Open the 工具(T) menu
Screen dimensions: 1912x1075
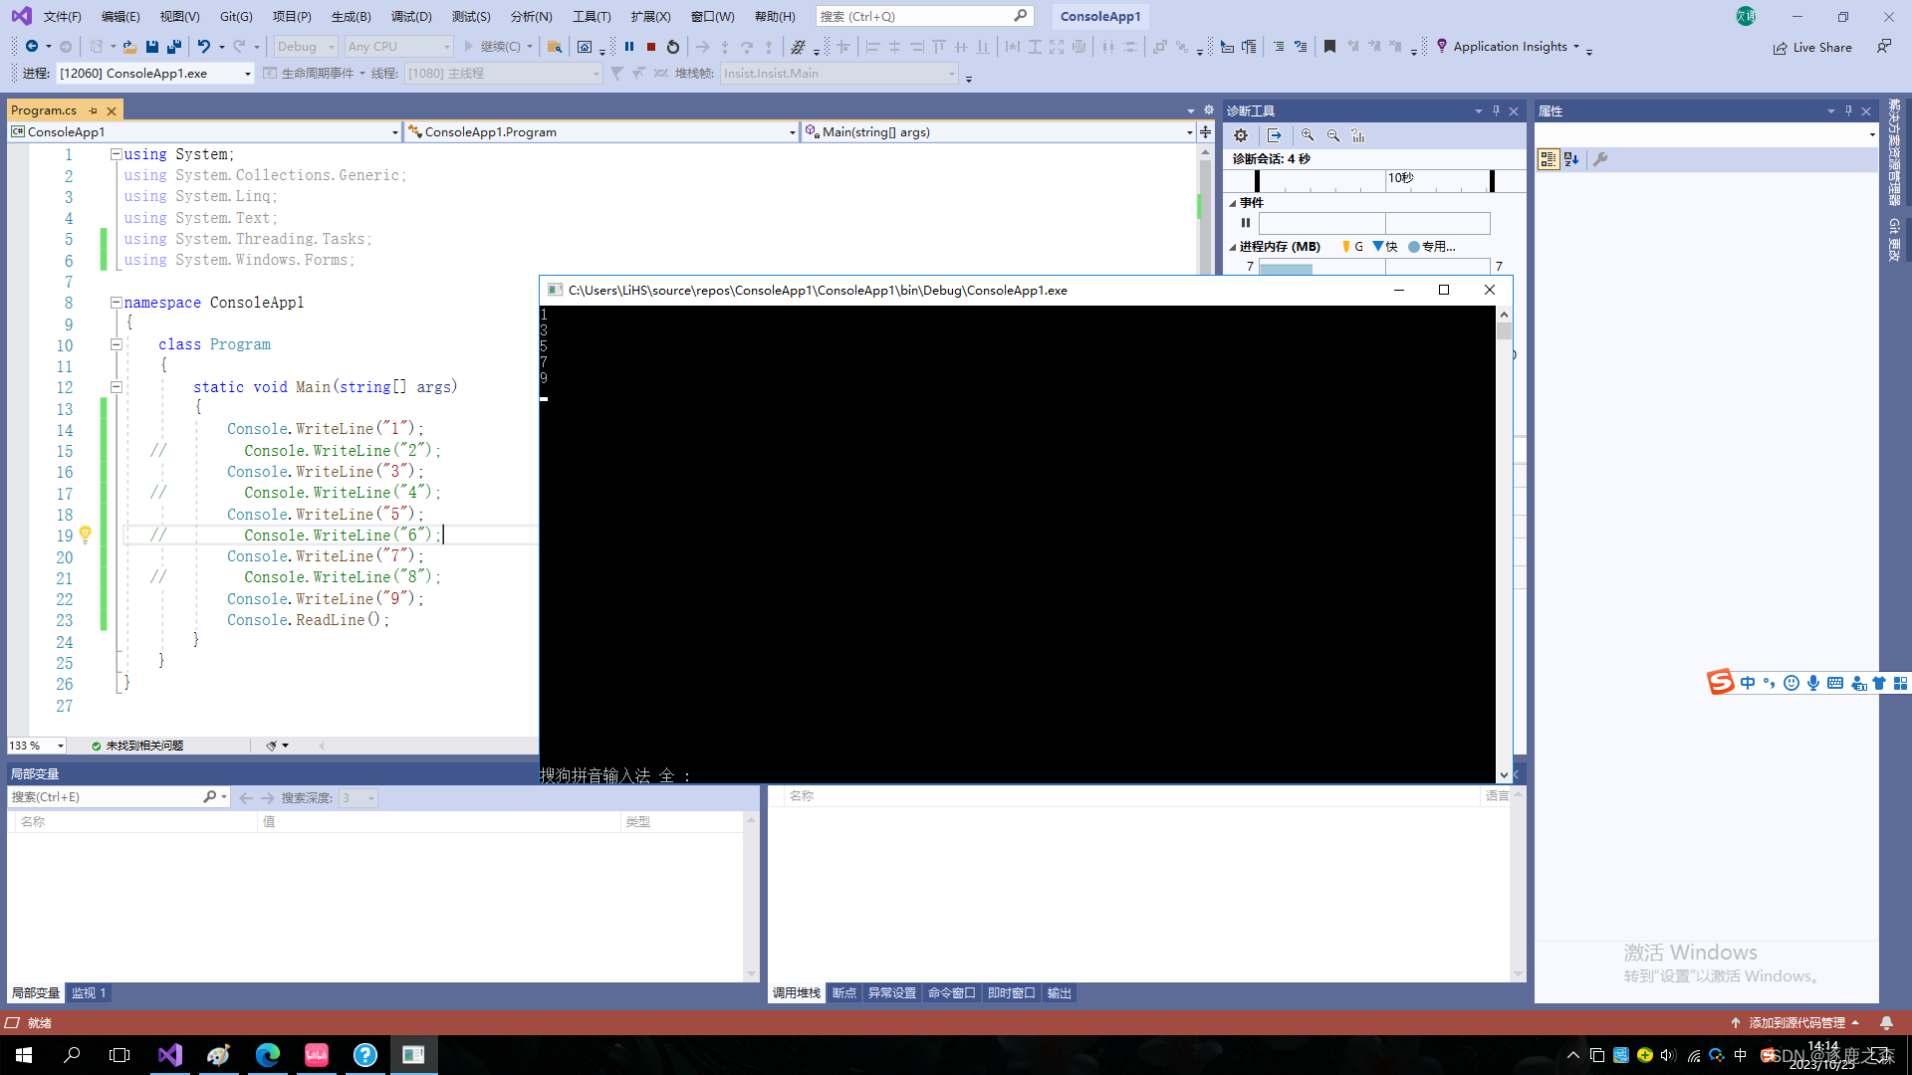[x=592, y=16]
